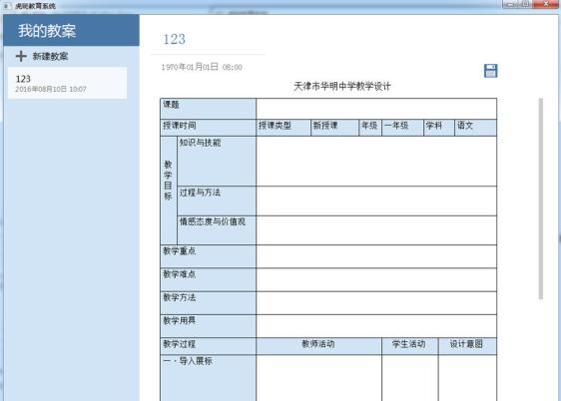Screen dimensions: 561x401
Task: Click the 教学用具 content cell
Action: [376, 326]
